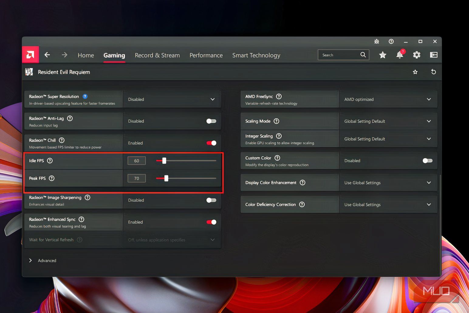Show help for AMD FreeSync
Screen dimensions: 469x313
coord(279,96)
